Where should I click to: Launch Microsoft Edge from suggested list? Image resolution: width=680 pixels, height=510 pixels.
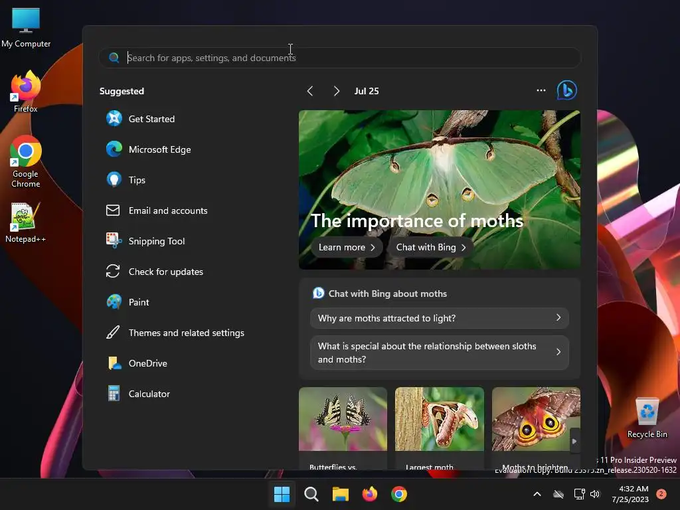pos(114,149)
